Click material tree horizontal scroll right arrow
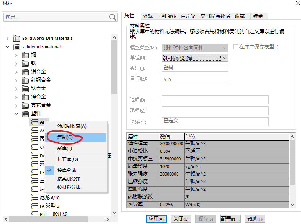 tap(108, 219)
